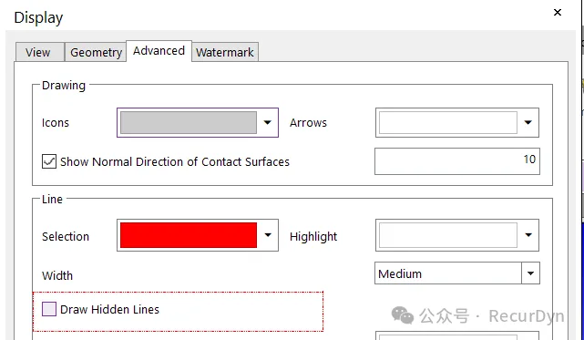The image size is (584, 340).
Task: Click the white Arrows color swatch
Action: pos(448,123)
